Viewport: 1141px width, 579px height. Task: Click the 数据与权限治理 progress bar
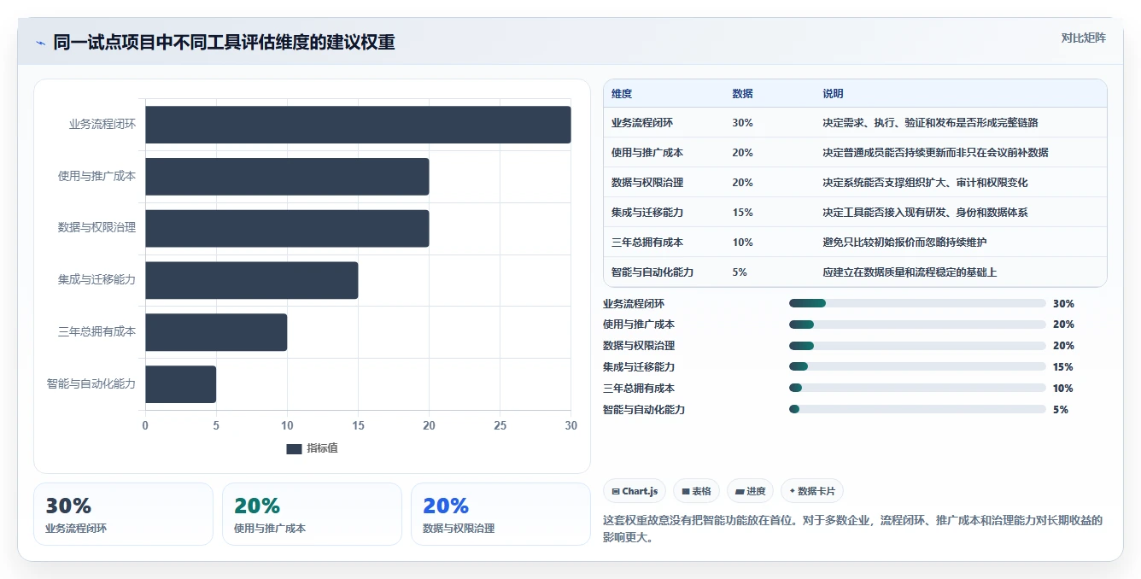click(x=917, y=346)
